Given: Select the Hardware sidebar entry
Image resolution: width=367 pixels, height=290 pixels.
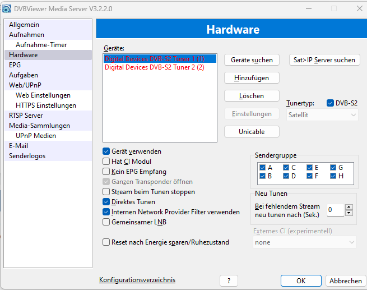Looking at the screenshot, I should 48,55.
